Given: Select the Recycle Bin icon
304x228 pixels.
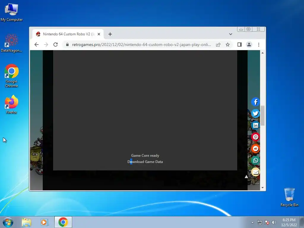Looking at the screenshot, I should click(289, 197).
